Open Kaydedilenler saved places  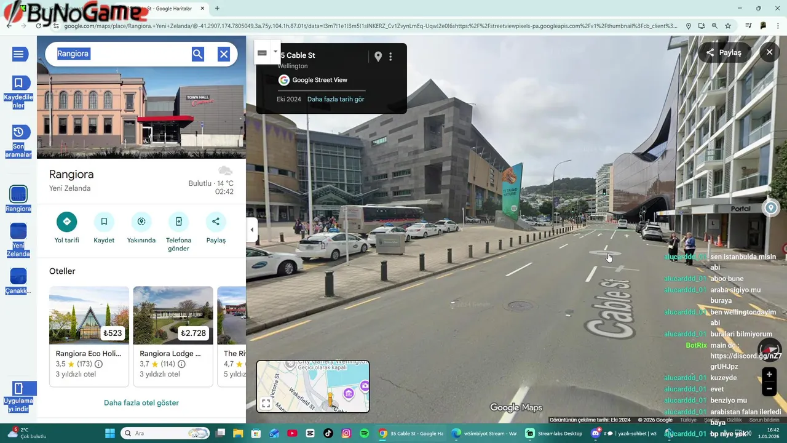click(18, 92)
